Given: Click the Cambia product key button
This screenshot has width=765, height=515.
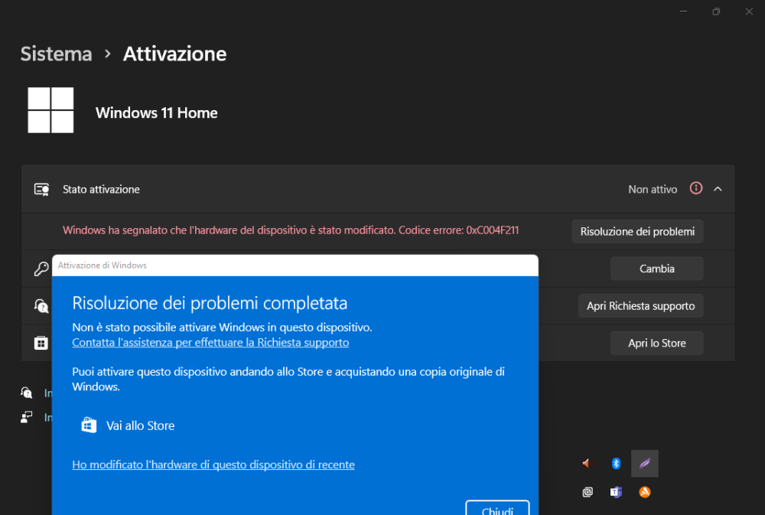Looking at the screenshot, I should click(x=656, y=269).
